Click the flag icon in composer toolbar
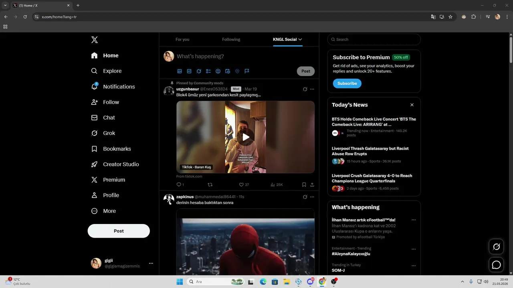This screenshot has height=288, width=513. click(247, 71)
